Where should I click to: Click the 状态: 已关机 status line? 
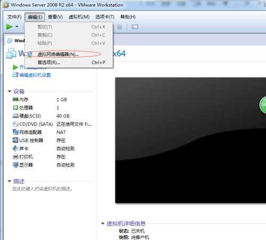pos(132,231)
